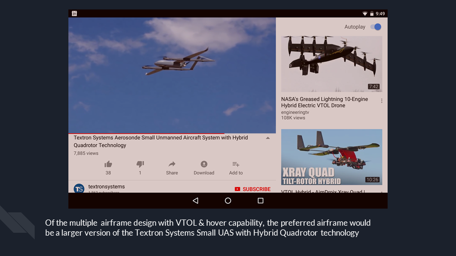The width and height of the screenshot is (456, 256).
Task: Open the textronsystems channel avatar
Action: (79, 188)
